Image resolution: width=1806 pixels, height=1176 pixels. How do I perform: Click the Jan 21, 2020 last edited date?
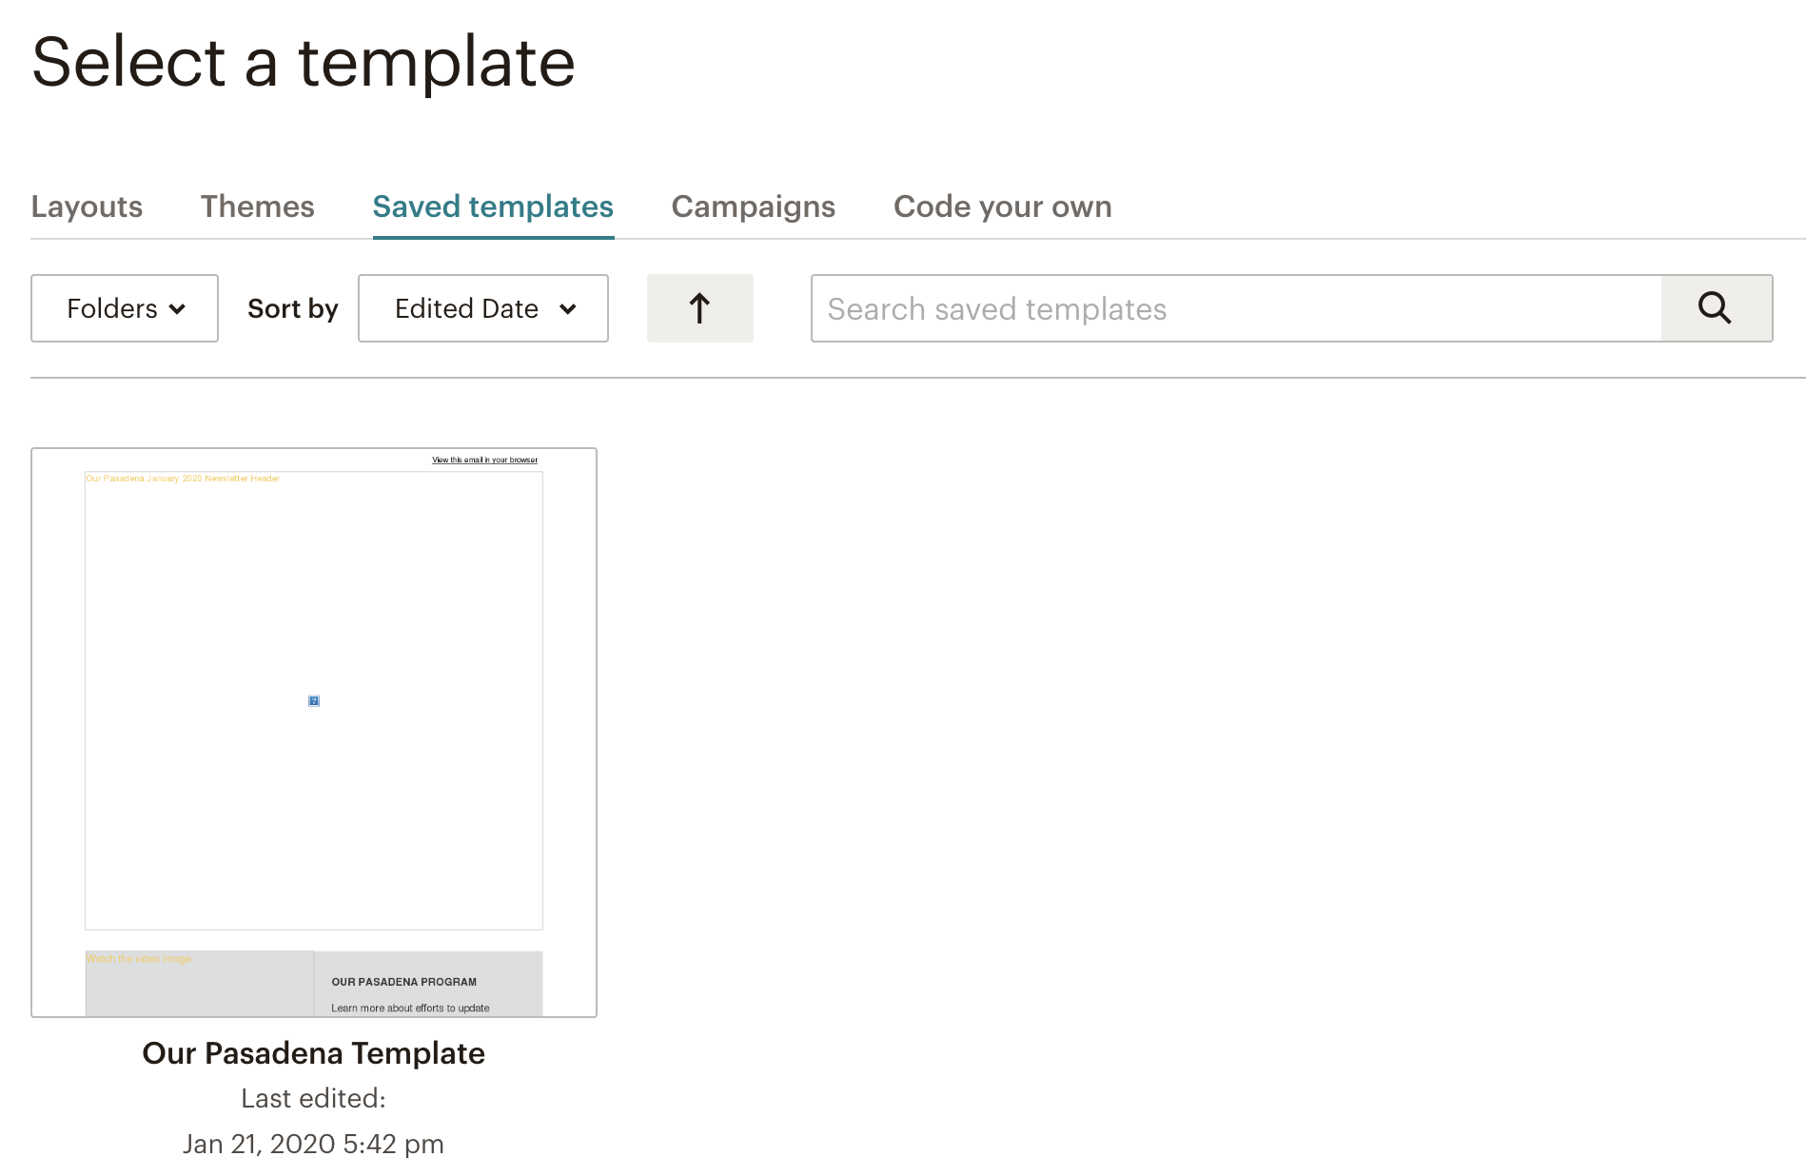click(x=314, y=1144)
